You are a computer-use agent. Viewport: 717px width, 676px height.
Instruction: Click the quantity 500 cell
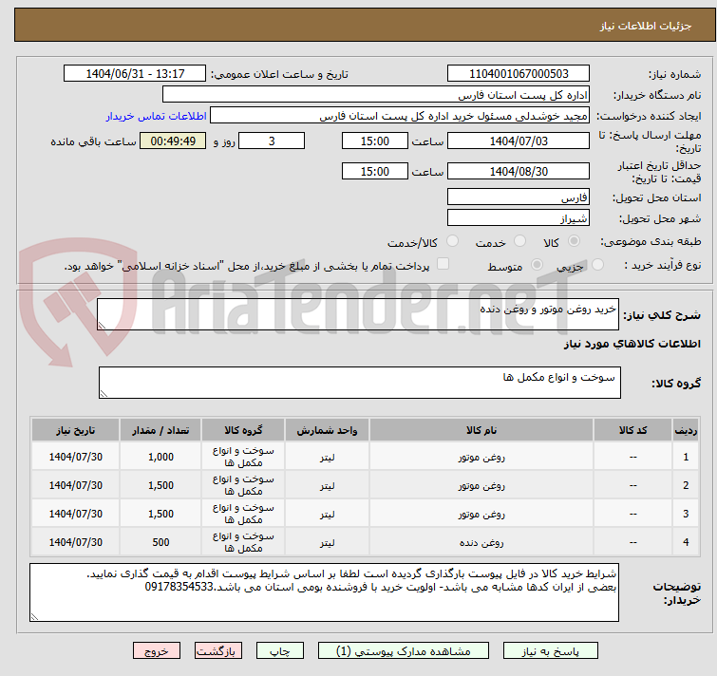pos(160,542)
